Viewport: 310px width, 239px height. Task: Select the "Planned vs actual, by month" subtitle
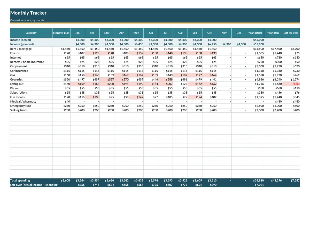(27, 20)
